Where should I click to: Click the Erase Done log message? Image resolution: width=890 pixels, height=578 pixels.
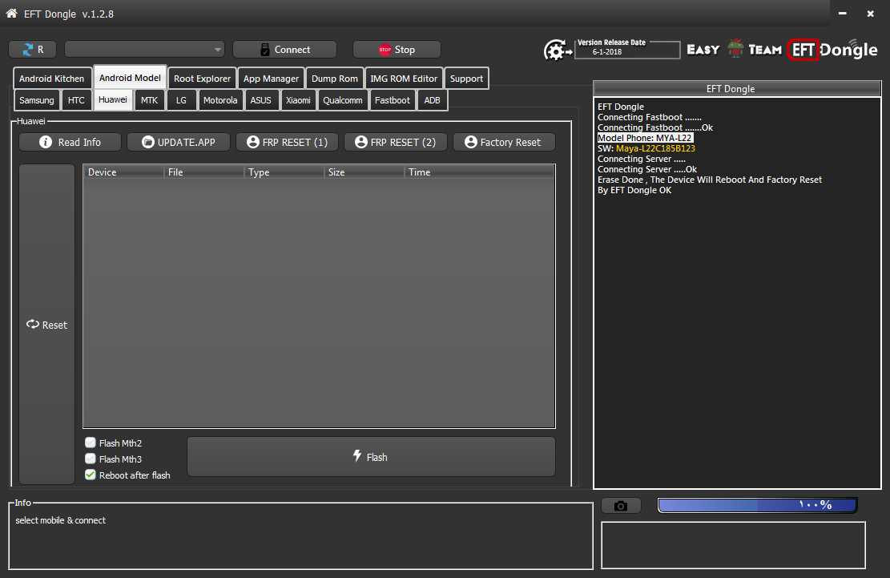click(710, 180)
